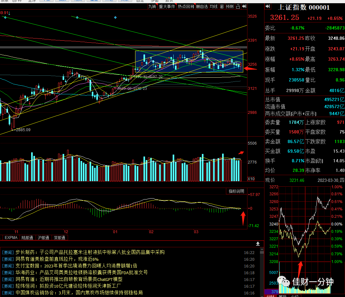Open news about 华海药业 FDA批准文号
Screen dimensions: 345x297
click(x=82, y=272)
